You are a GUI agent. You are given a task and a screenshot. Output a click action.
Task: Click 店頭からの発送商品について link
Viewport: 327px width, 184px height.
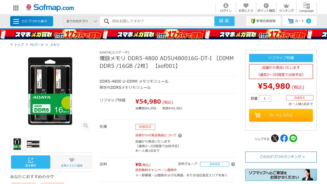tap(156, 135)
